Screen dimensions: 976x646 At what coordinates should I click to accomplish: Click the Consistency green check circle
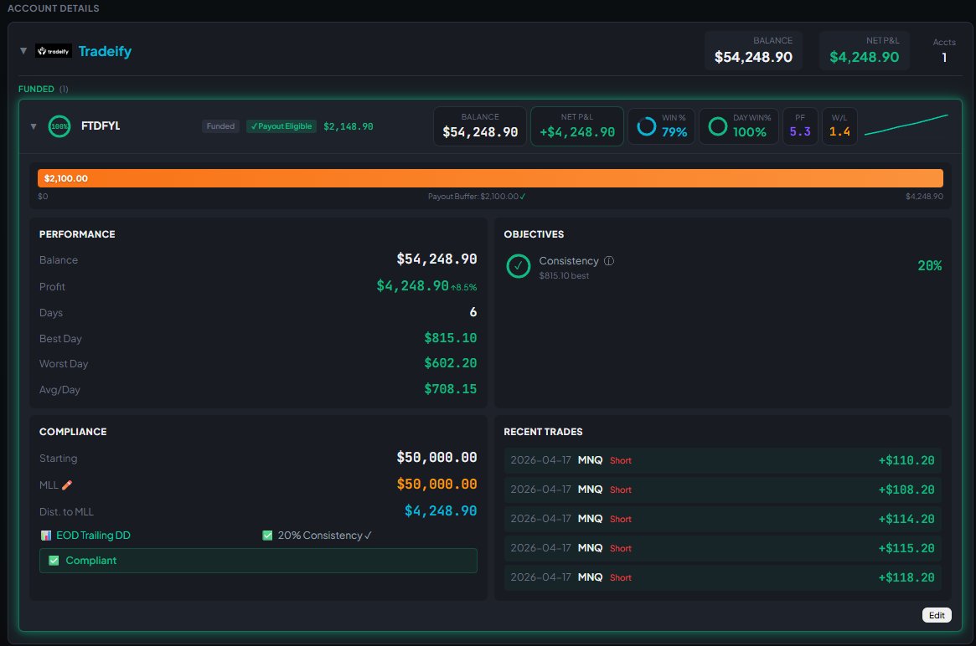pyautogui.click(x=518, y=266)
